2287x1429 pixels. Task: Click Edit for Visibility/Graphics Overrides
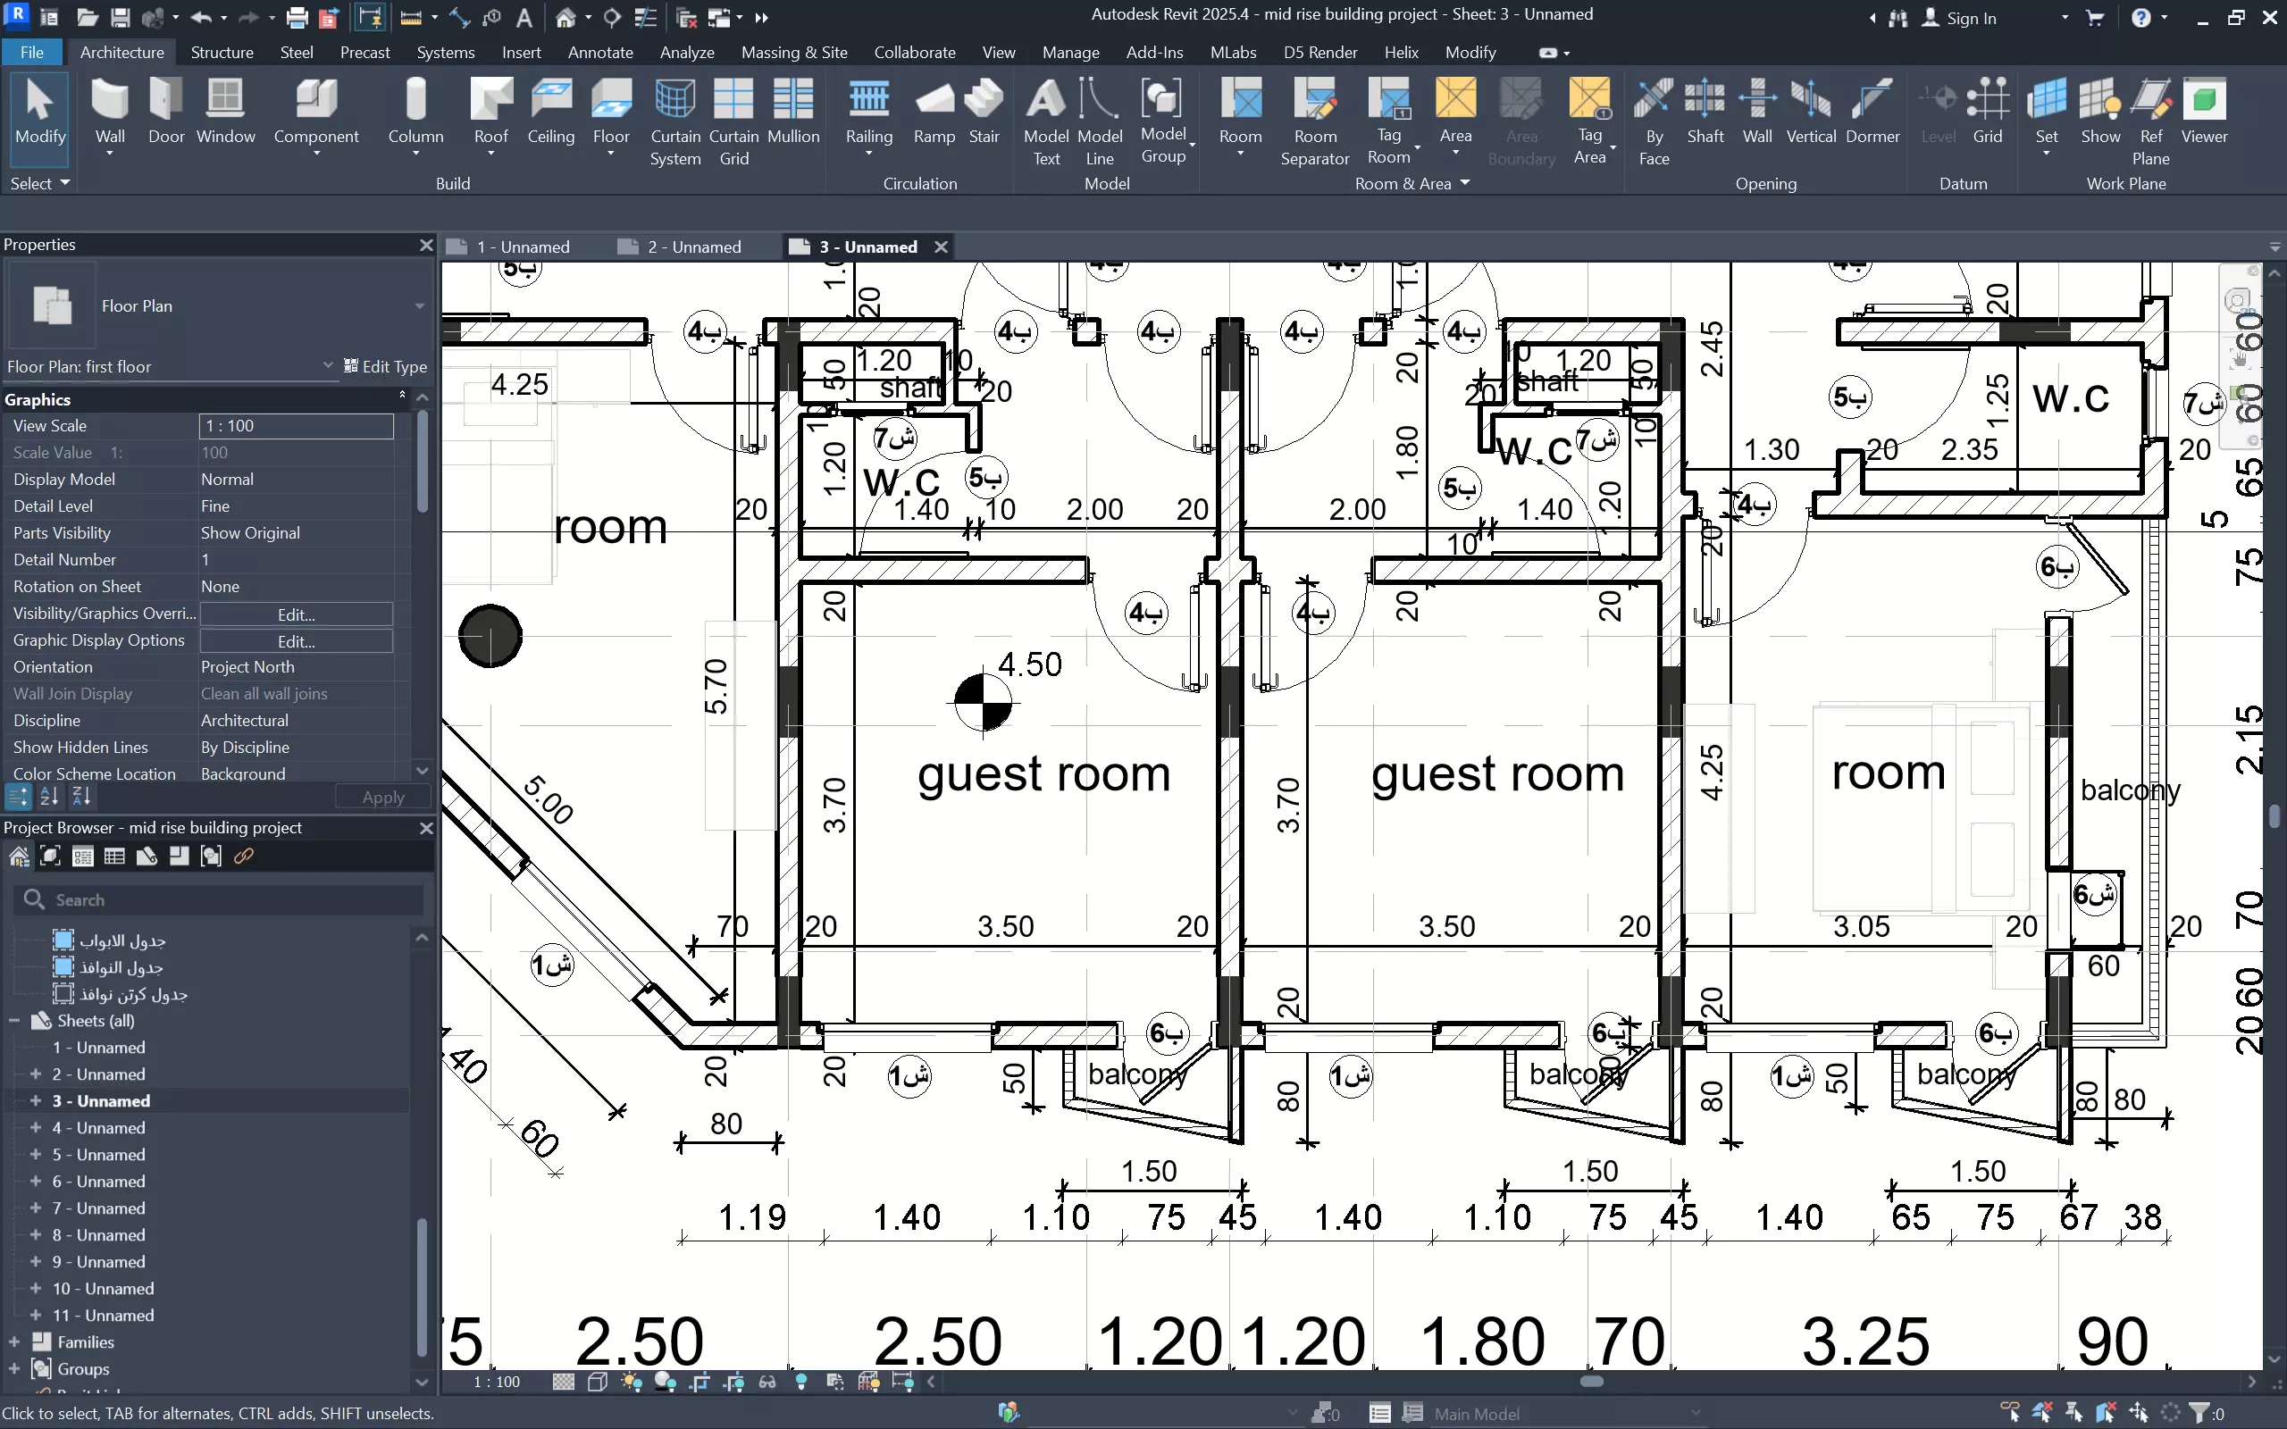pos(296,614)
